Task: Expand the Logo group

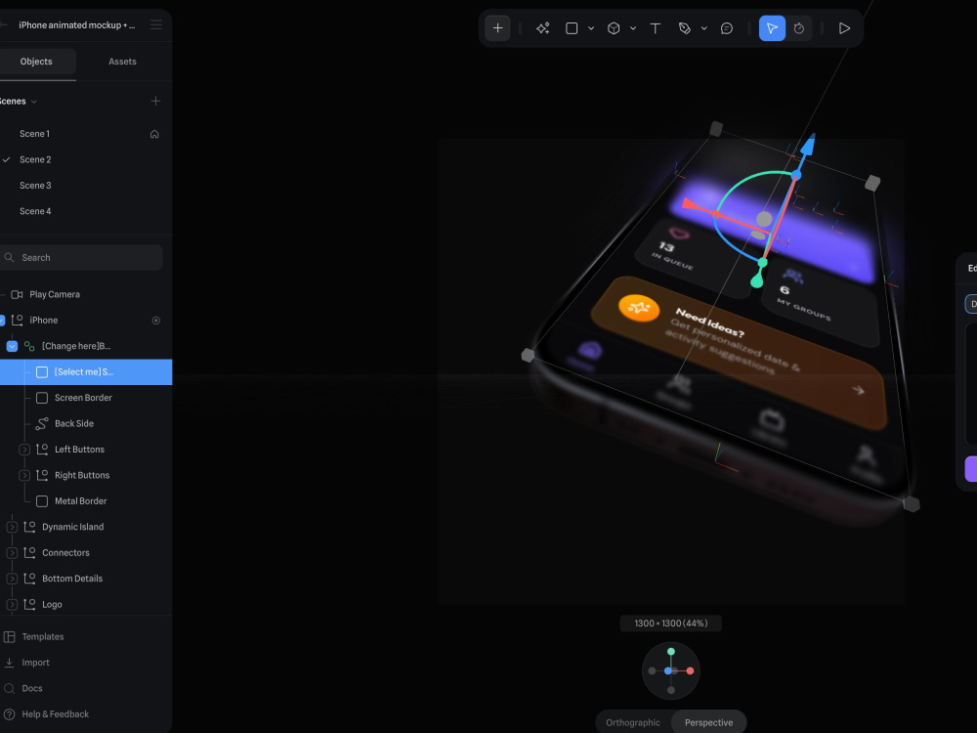Action: coord(12,604)
